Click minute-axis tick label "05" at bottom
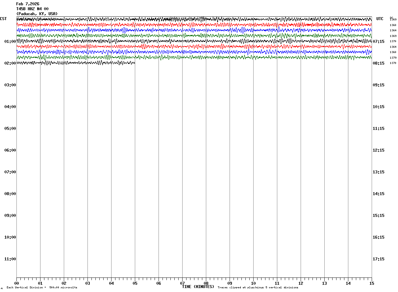Viewport: 398px width, 292px height. pyautogui.click(x=135, y=283)
